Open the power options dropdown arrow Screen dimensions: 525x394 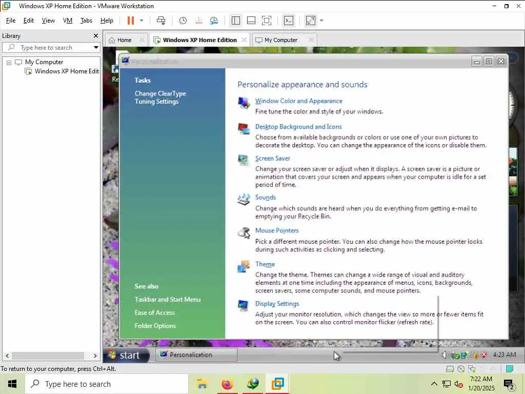142,21
